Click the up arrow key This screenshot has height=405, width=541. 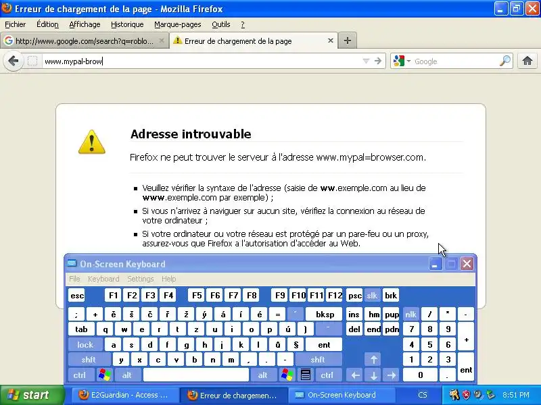[373, 360]
